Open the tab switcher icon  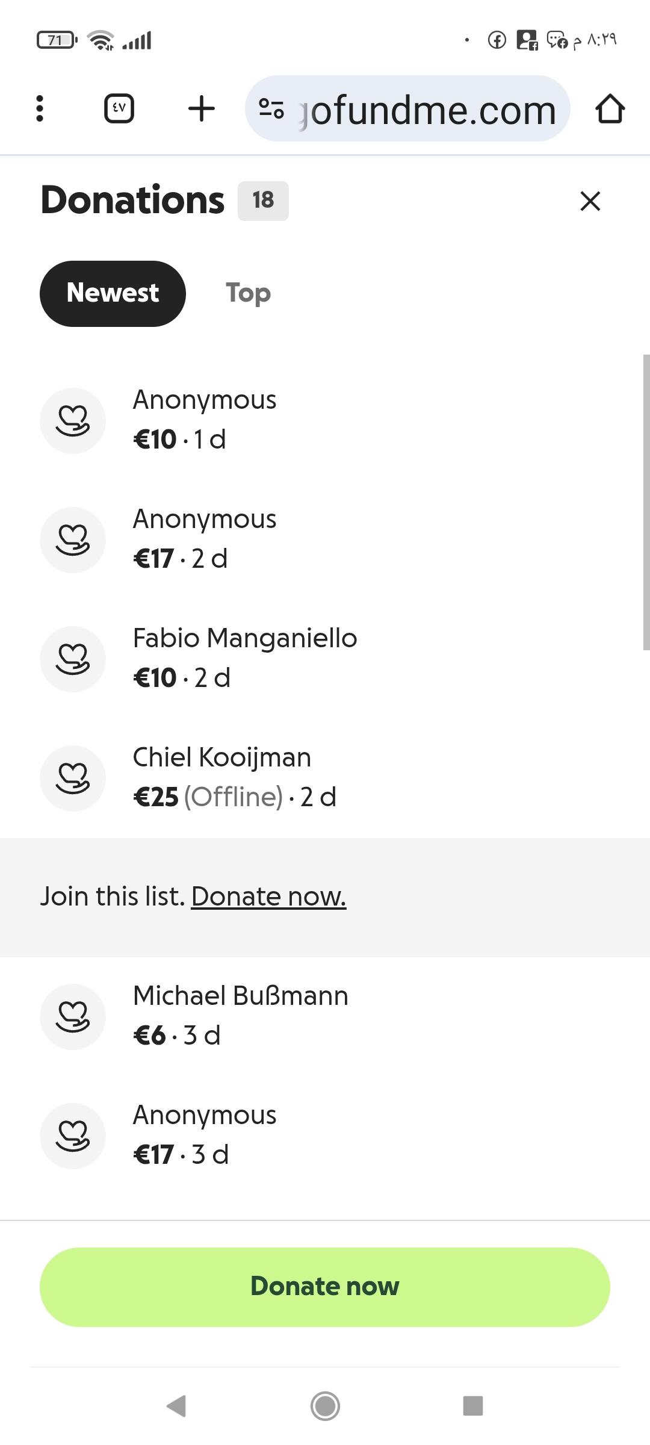(x=119, y=109)
